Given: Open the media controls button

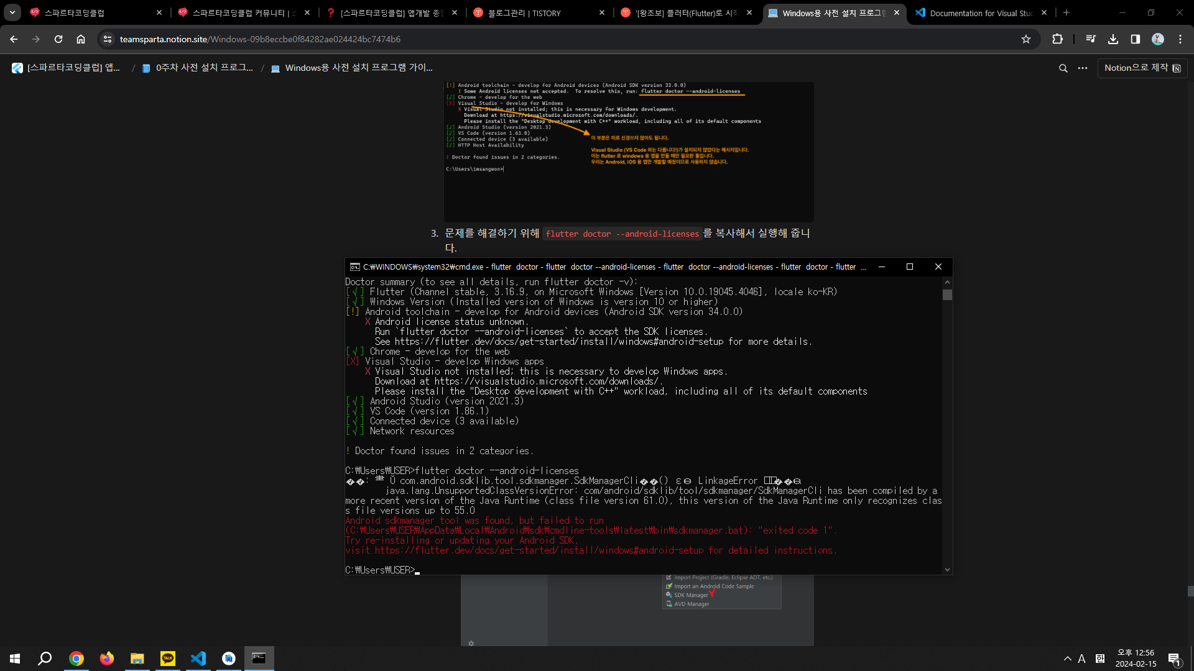Looking at the screenshot, I should 1091,39.
